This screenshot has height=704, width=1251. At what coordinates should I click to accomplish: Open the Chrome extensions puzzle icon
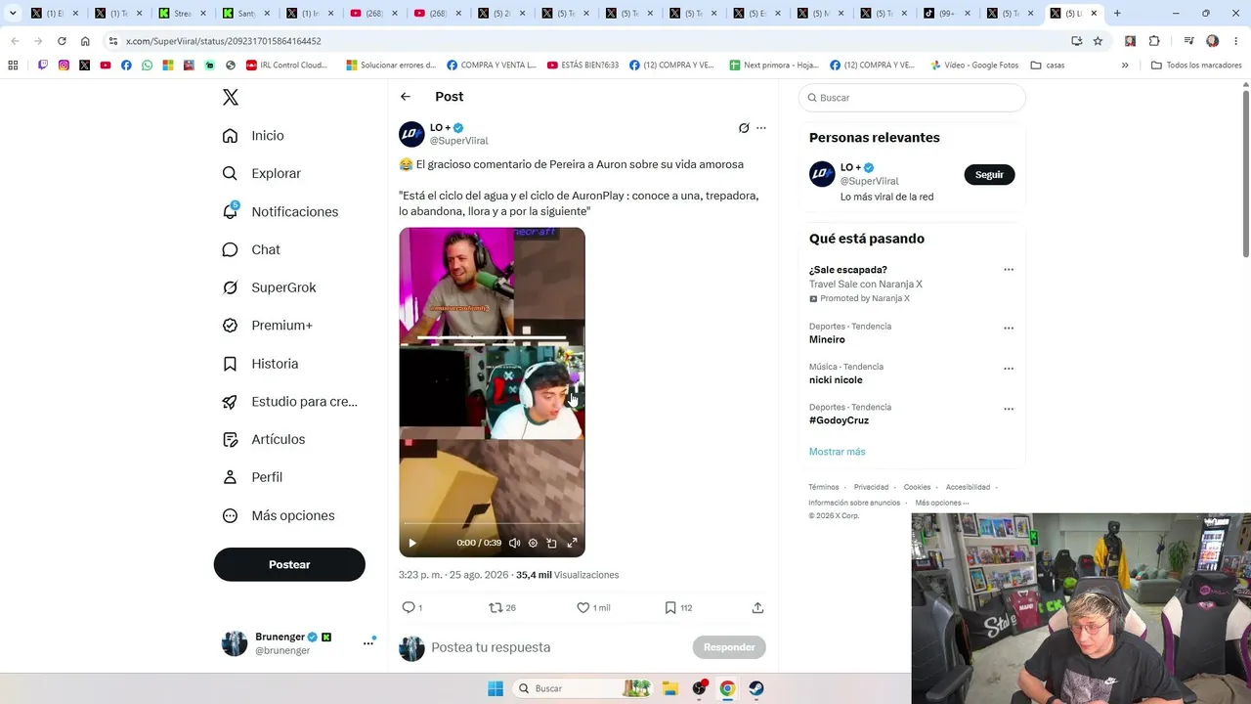click(1154, 41)
